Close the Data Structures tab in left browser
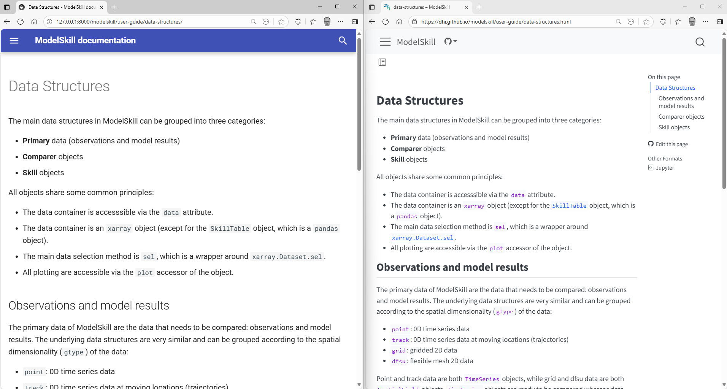 101,7
